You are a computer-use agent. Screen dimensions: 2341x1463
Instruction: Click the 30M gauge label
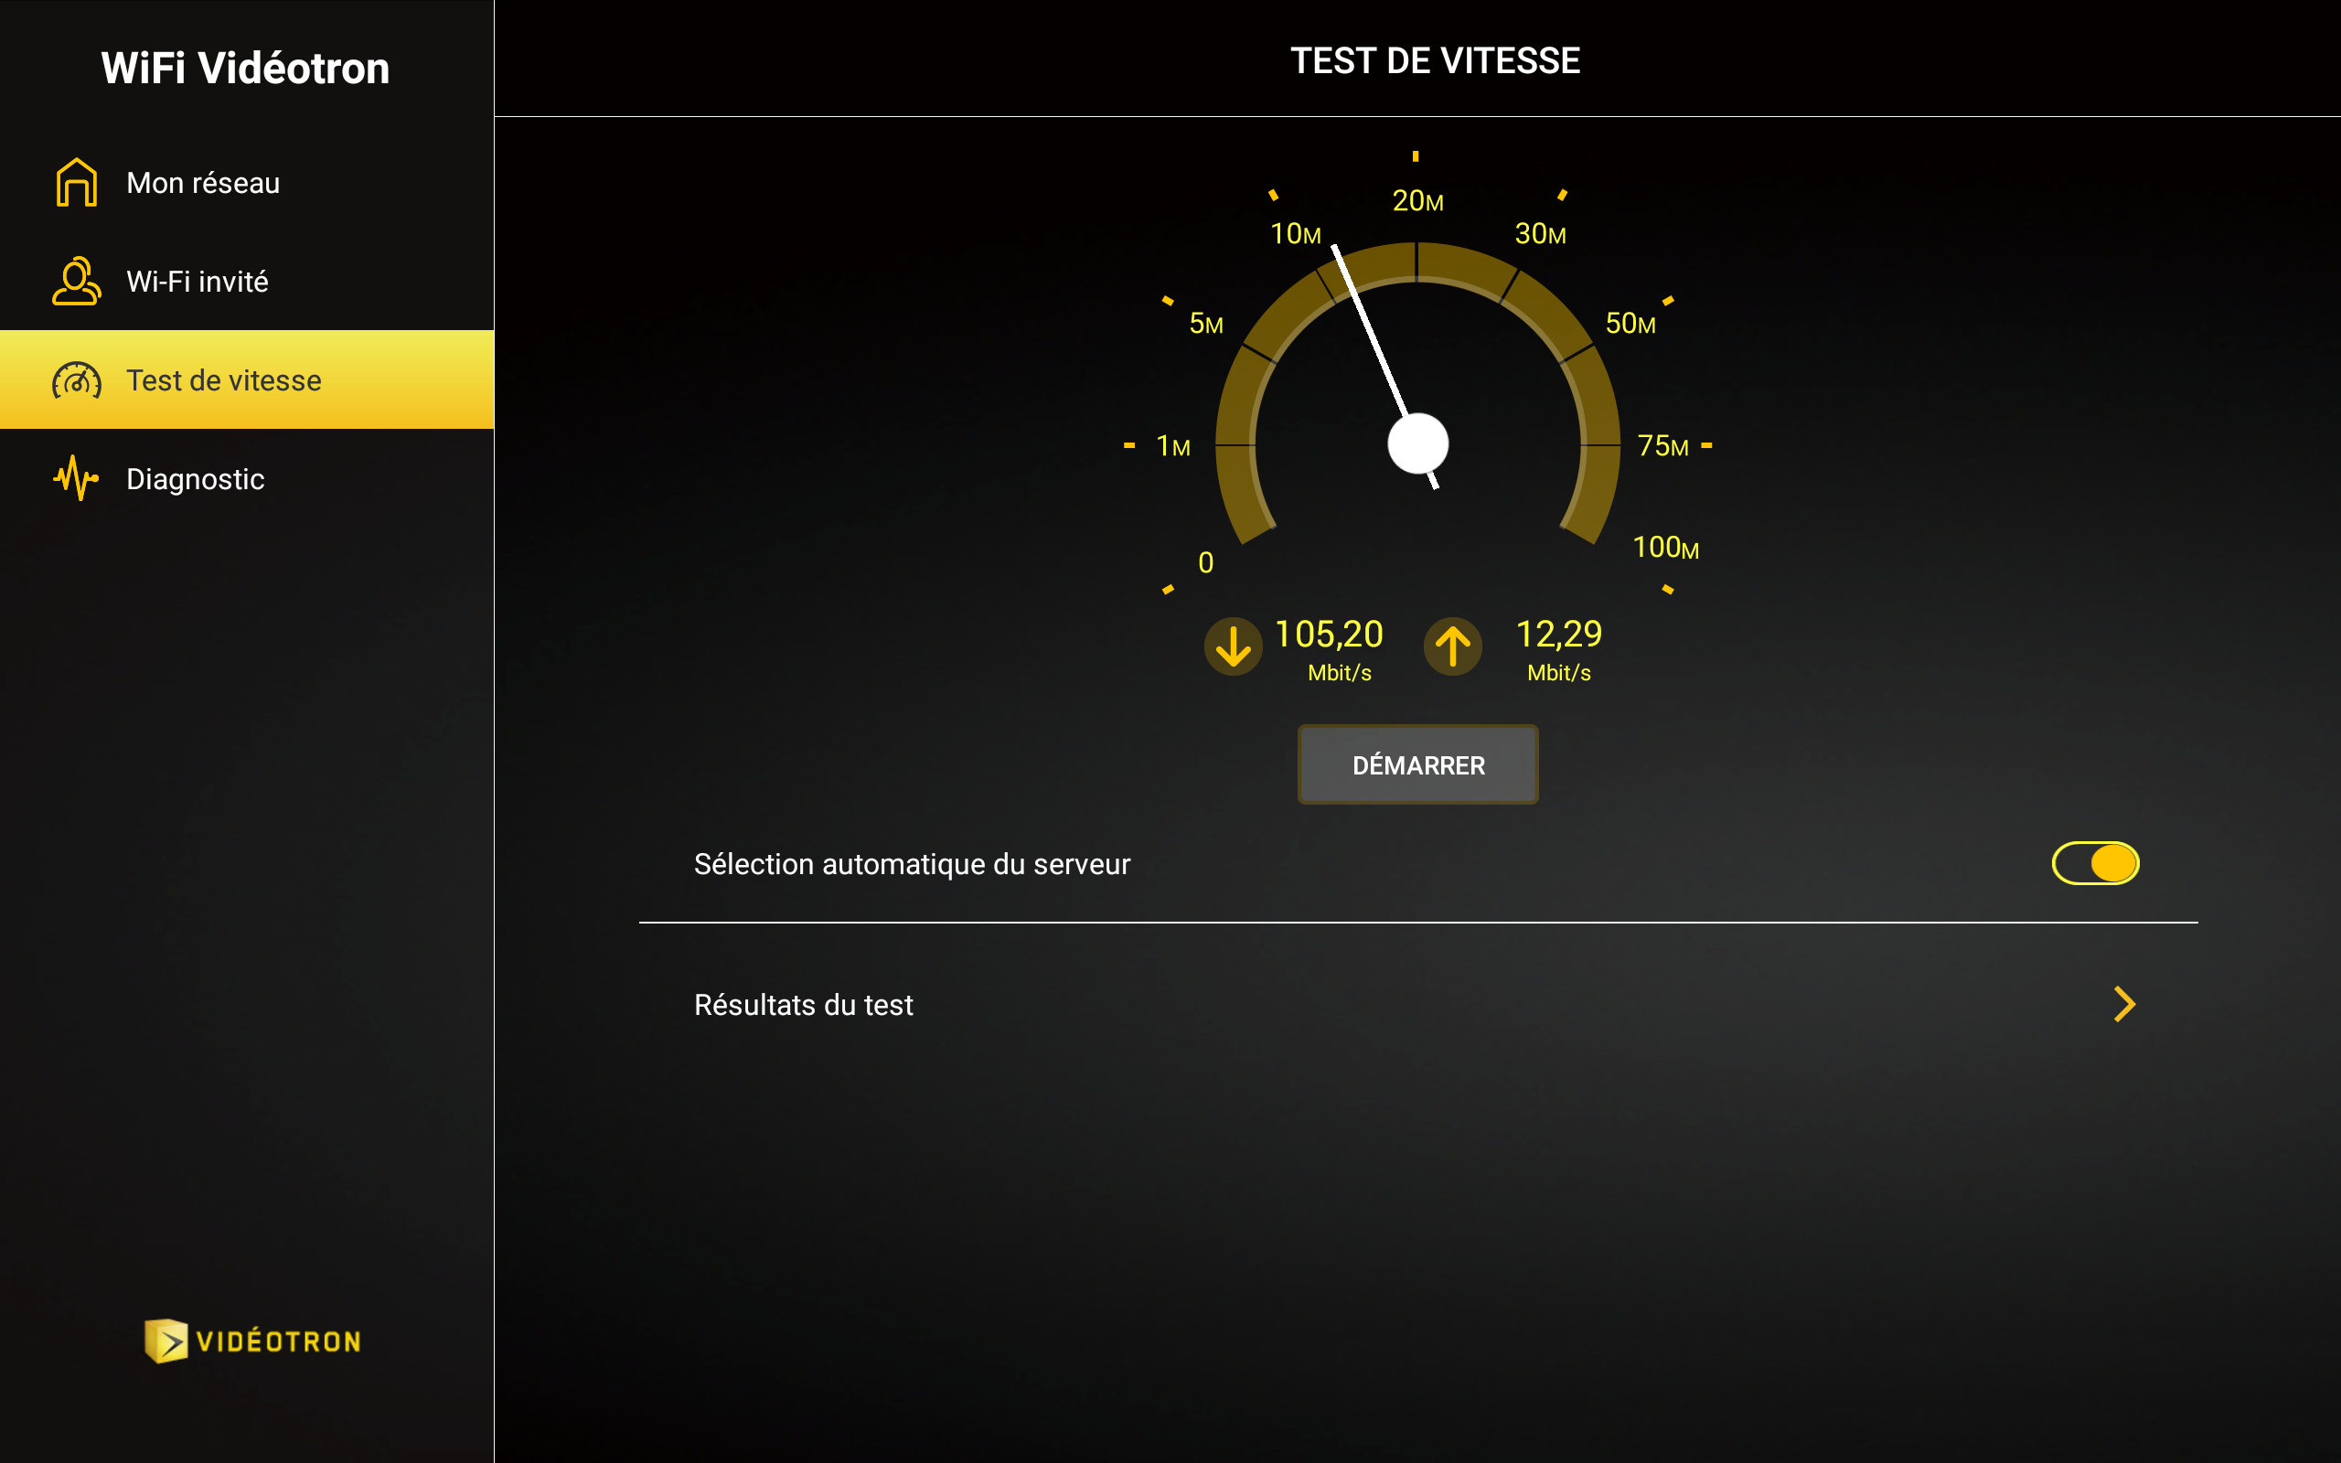click(x=1540, y=234)
